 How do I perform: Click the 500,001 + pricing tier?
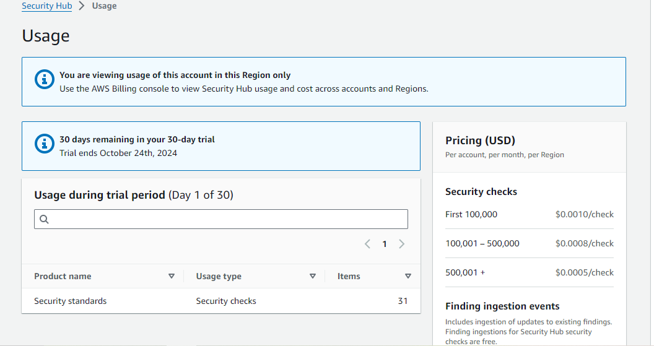(465, 272)
